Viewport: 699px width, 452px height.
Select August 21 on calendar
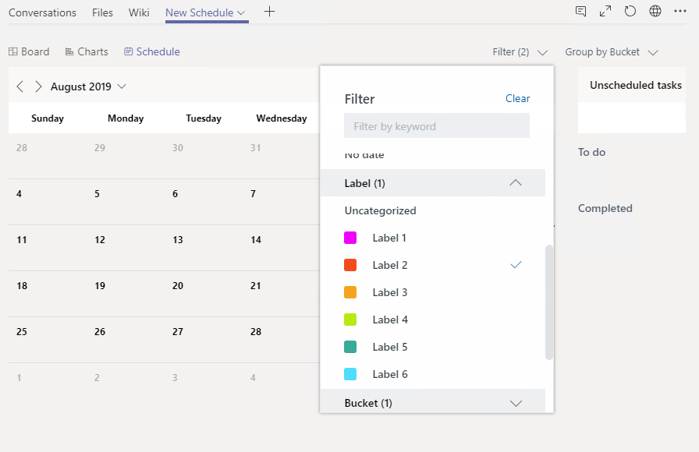(x=255, y=286)
